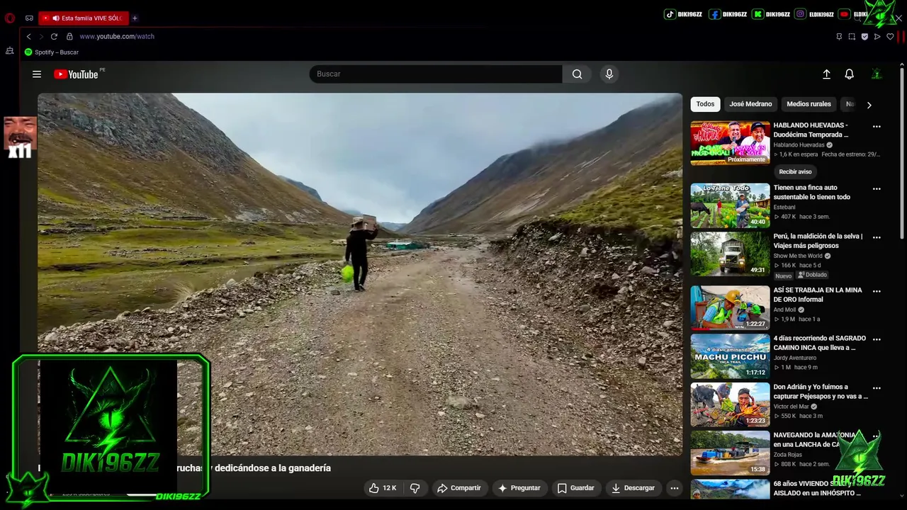Save video with the Guardar button
Viewport: 907px width, 510px height.
(576, 488)
